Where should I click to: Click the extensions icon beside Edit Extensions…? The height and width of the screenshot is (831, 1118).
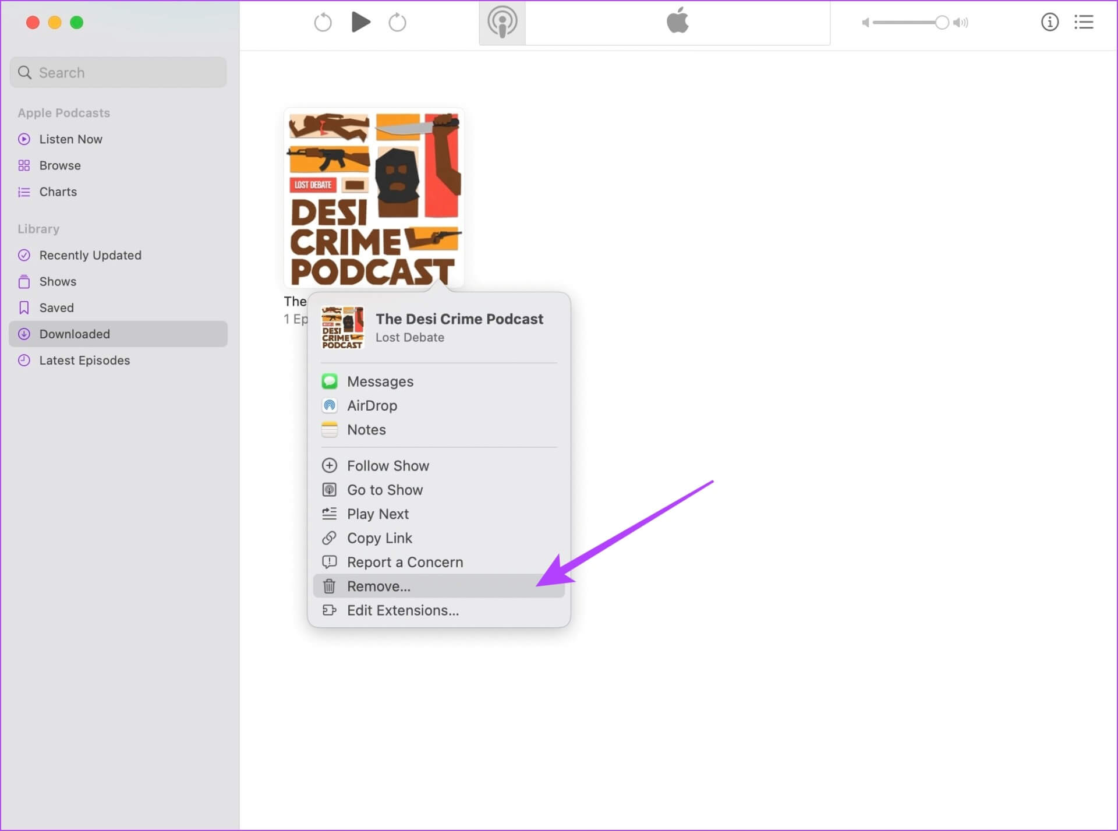tap(330, 610)
